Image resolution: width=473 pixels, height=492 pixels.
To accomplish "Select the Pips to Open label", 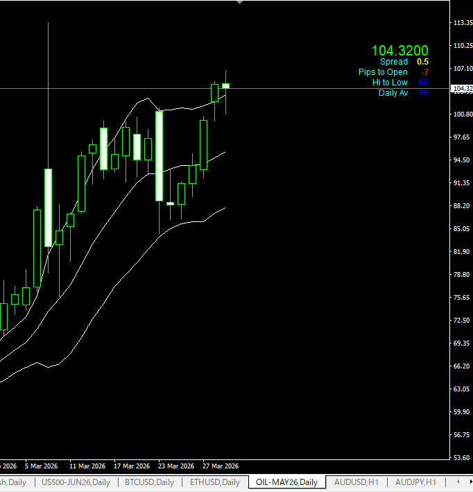I will pos(383,72).
